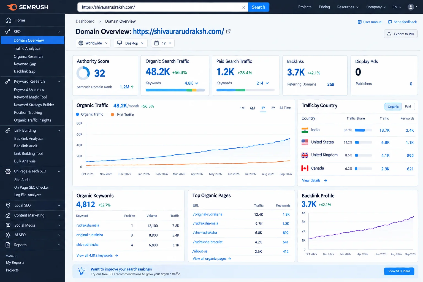Expand the Company menu
The image size is (423, 282).
point(376,7)
